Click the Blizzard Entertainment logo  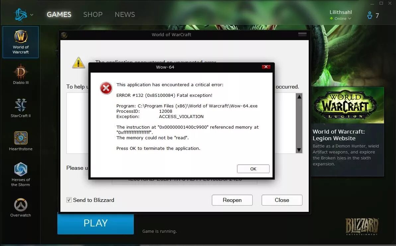[x=362, y=226]
